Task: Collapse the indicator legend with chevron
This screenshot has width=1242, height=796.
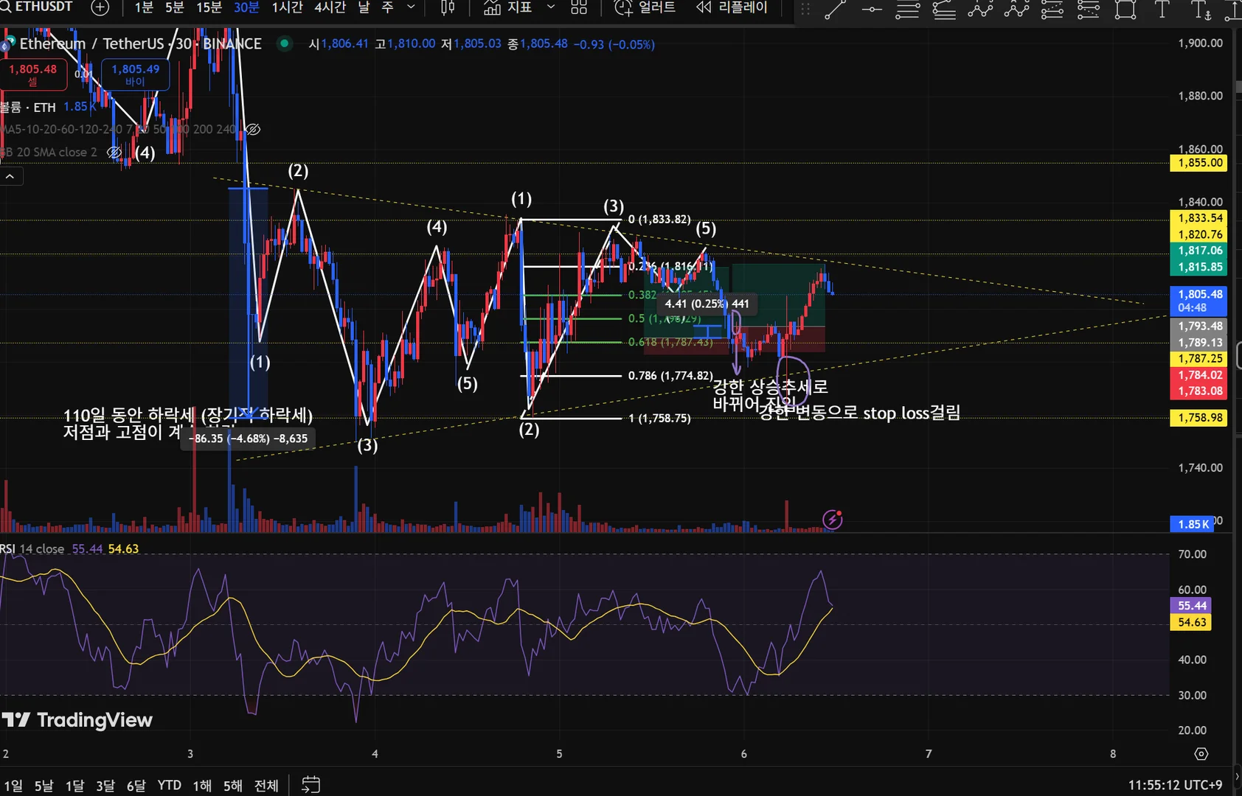Action: [x=10, y=176]
